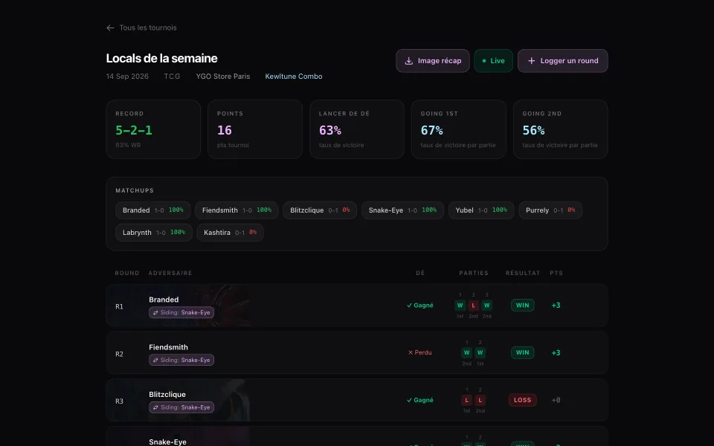Click the plus icon in Logger un round
Image resolution: width=714 pixels, height=446 pixels.
[x=531, y=61]
